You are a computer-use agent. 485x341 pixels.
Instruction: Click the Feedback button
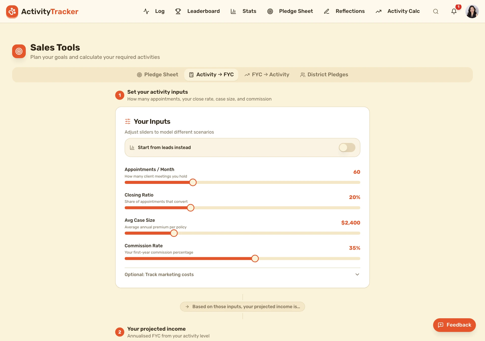tap(454, 325)
